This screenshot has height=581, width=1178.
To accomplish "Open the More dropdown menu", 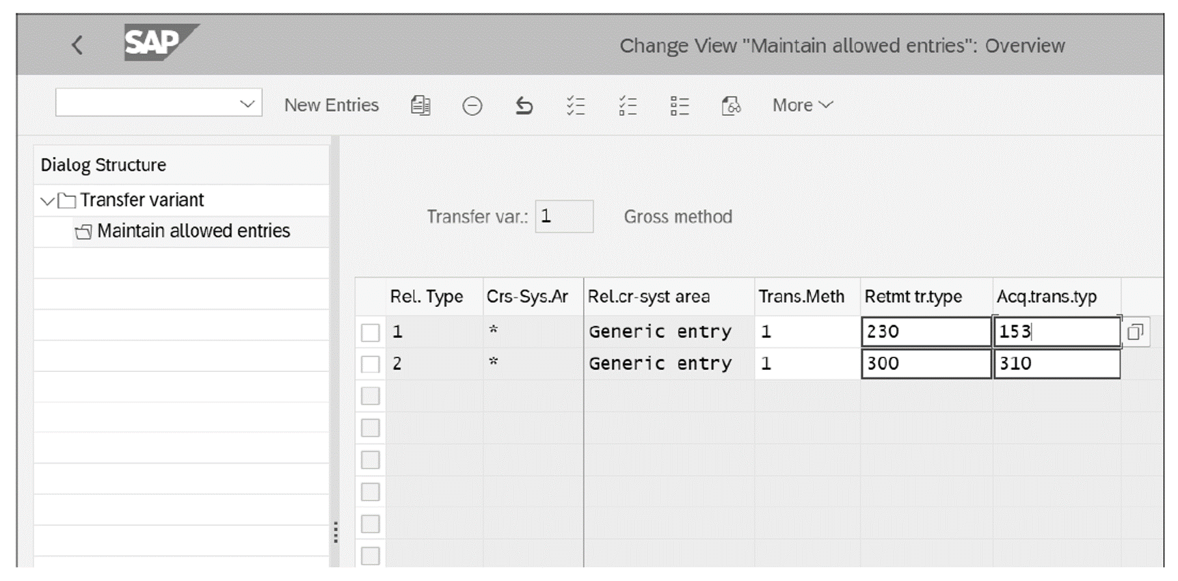I will (801, 105).
